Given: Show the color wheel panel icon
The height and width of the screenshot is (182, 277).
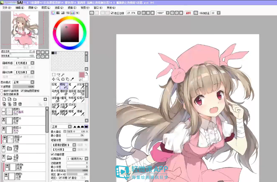Looking at the screenshot, I should [53, 13].
